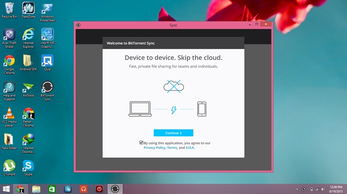Open the Terms link

pyautogui.click(x=172, y=148)
